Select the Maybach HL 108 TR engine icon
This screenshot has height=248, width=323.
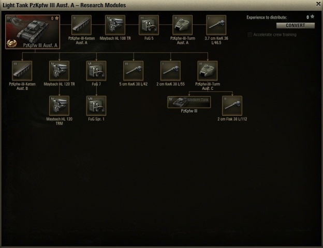click(x=115, y=25)
